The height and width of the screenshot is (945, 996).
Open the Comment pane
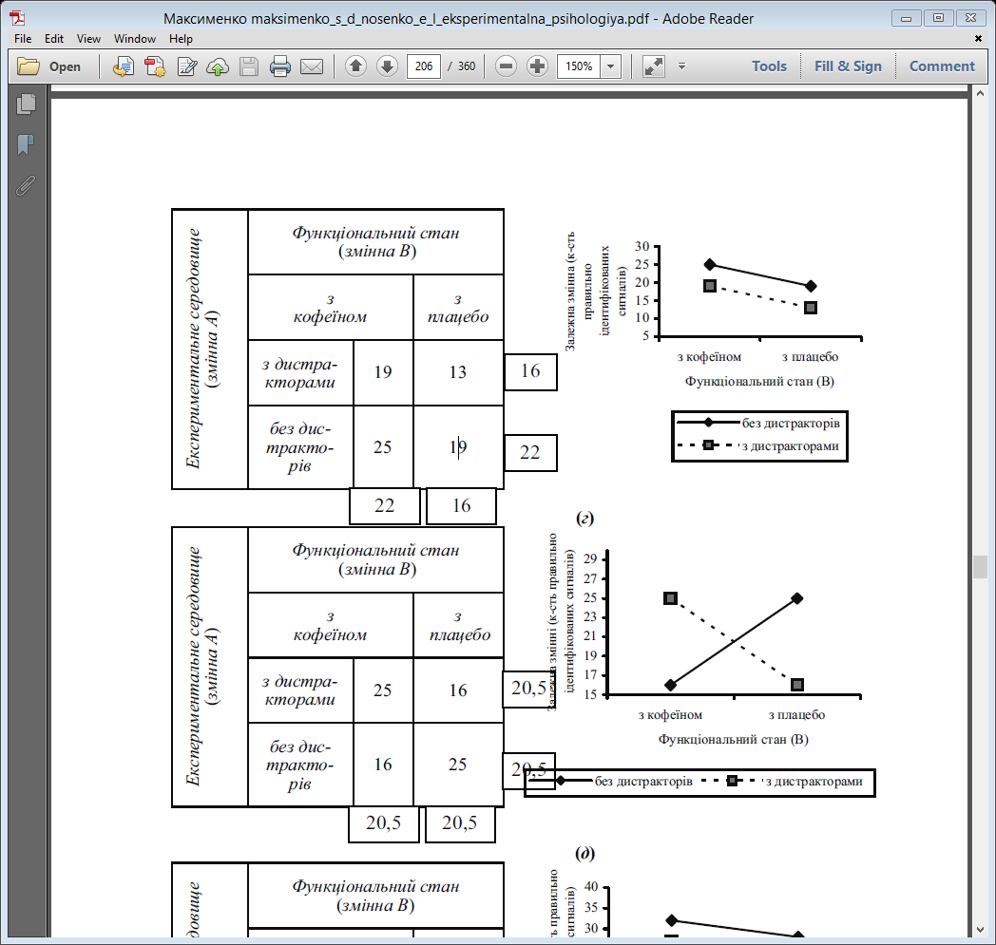coord(942,66)
